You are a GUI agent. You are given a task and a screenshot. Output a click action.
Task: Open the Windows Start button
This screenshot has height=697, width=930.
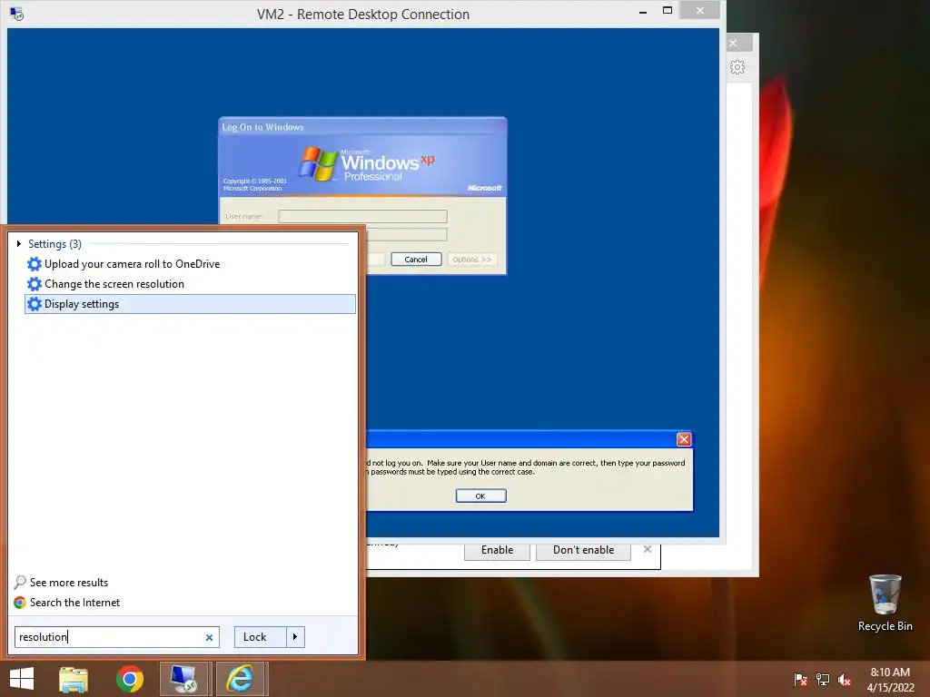(x=22, y=679)
